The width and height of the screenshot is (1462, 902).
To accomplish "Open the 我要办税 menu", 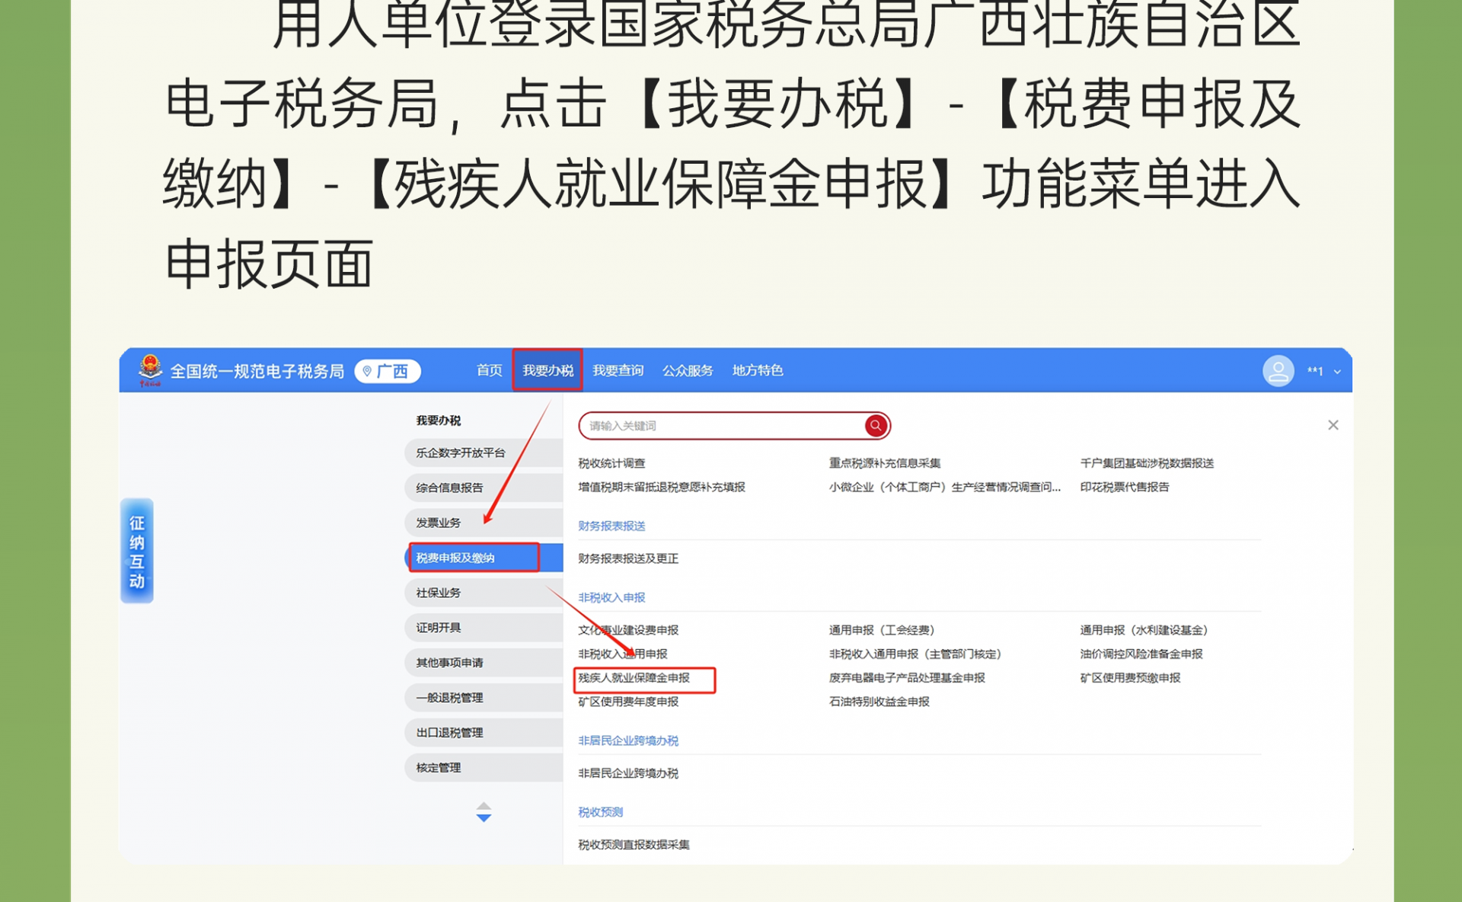I will coord(547,371).
